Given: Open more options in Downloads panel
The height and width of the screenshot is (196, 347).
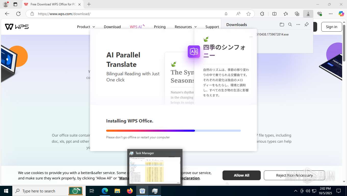Looking at the screenshot, I should click(298, 24).
